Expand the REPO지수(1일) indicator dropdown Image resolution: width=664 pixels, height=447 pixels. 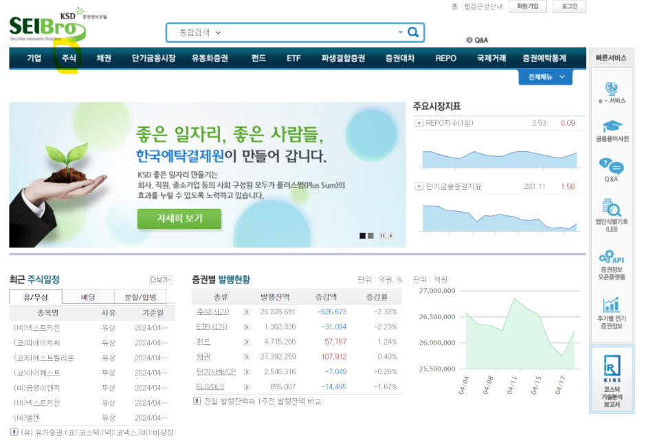(x=419, y=123)
